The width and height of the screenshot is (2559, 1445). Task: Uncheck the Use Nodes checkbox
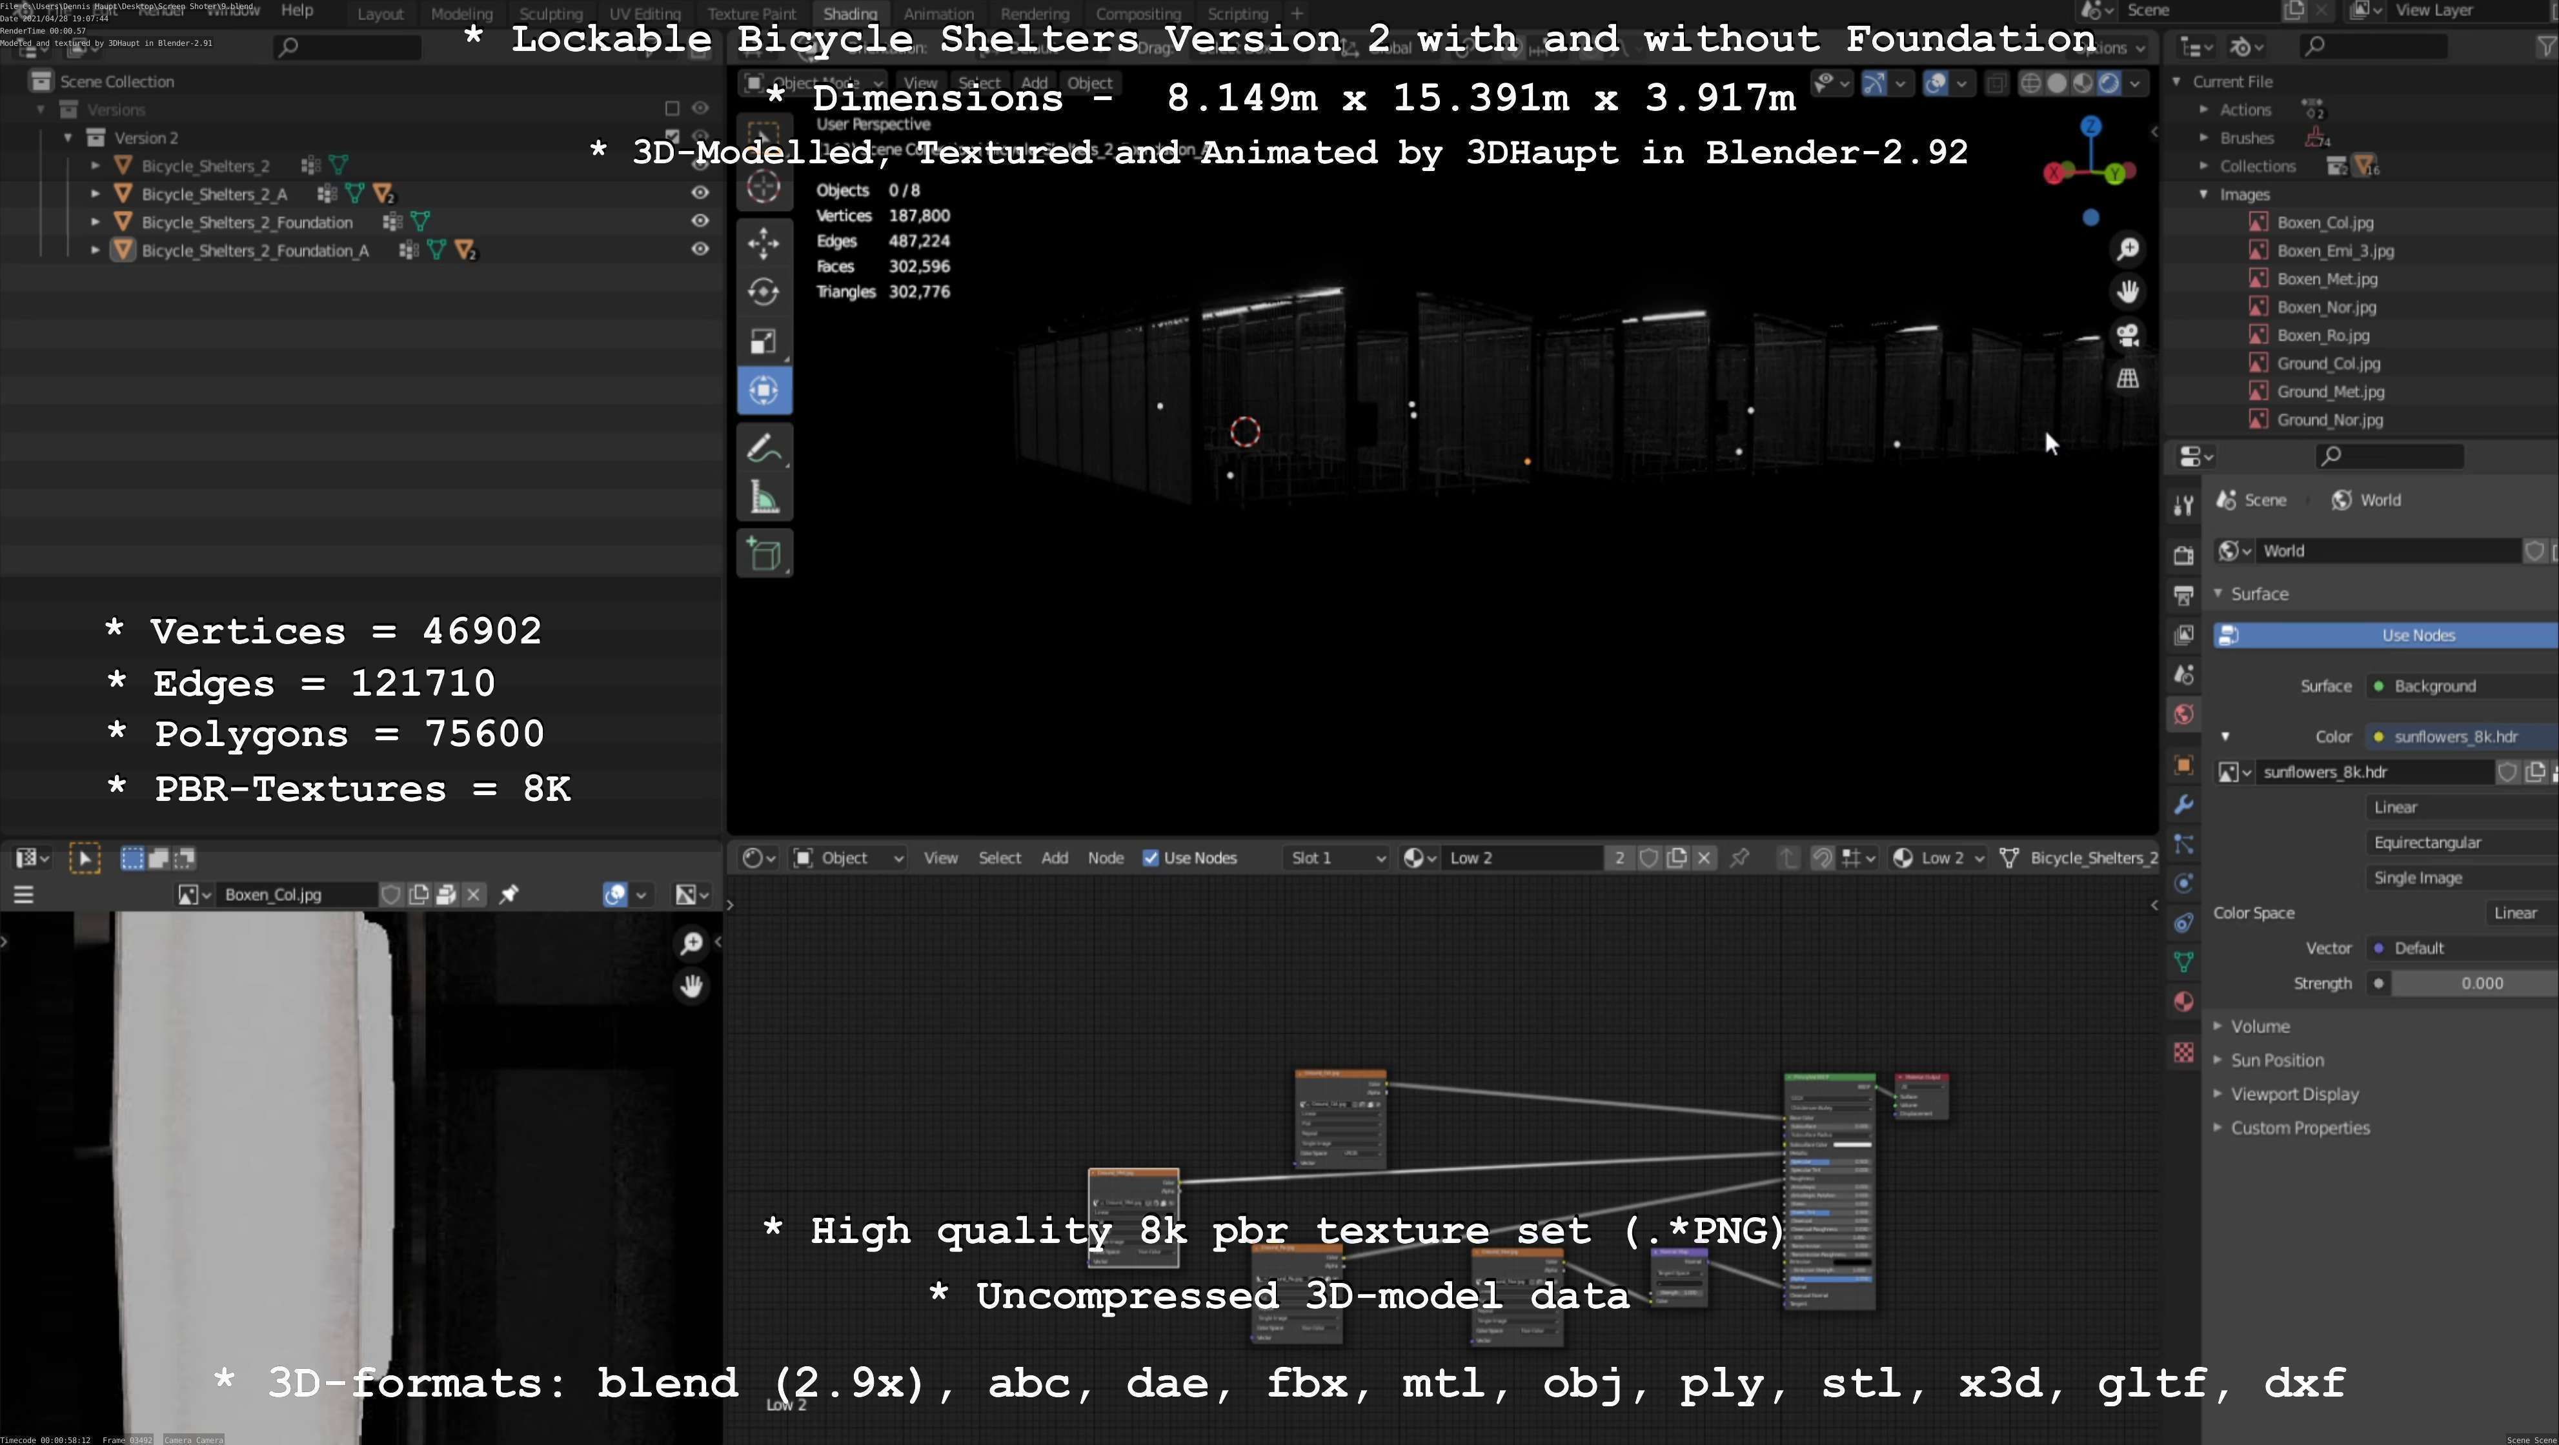pos(1150,858)
